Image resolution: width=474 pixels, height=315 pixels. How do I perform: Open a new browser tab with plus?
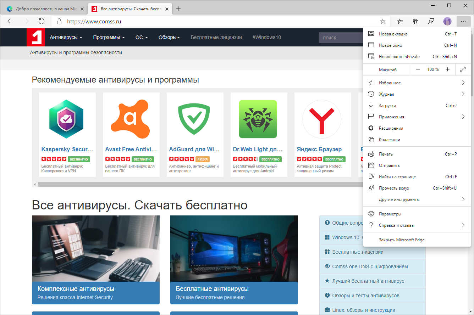click(x=178, y=9)
